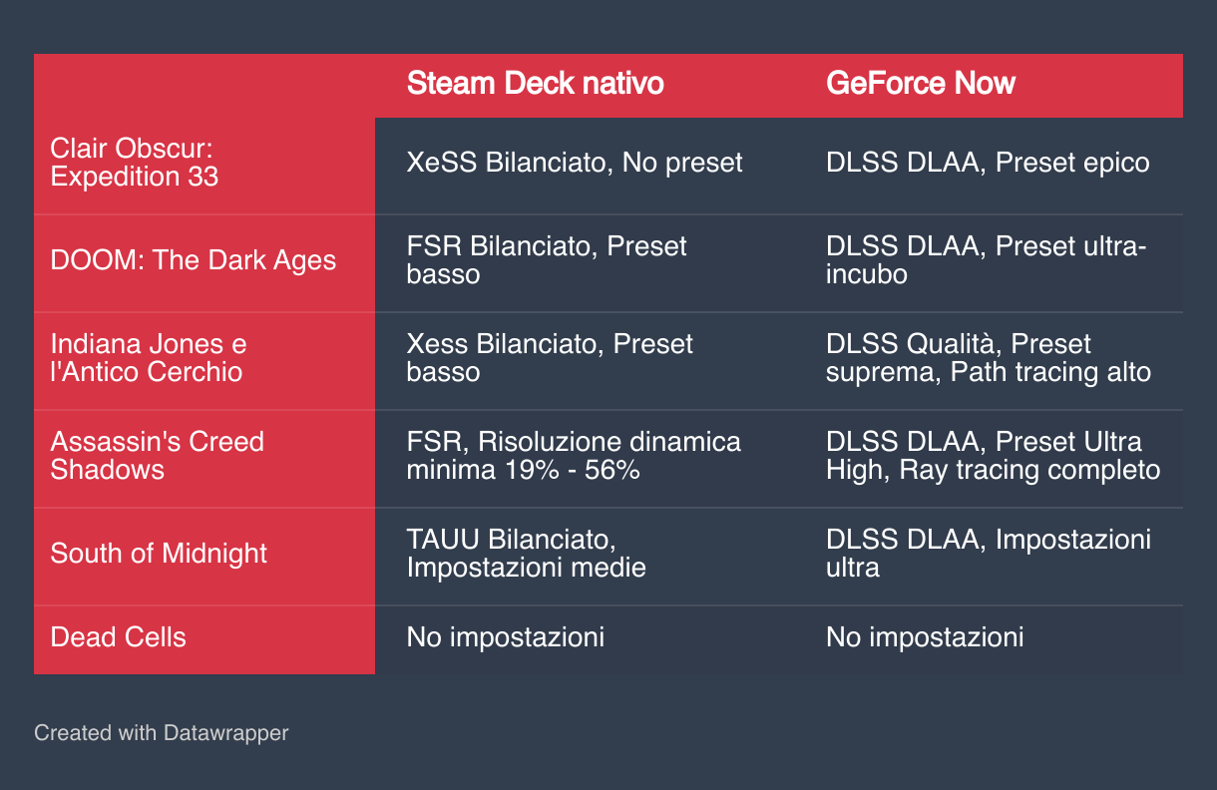
Task: Click the Steam Deck nativo column header
Action: tap(535, 83)
